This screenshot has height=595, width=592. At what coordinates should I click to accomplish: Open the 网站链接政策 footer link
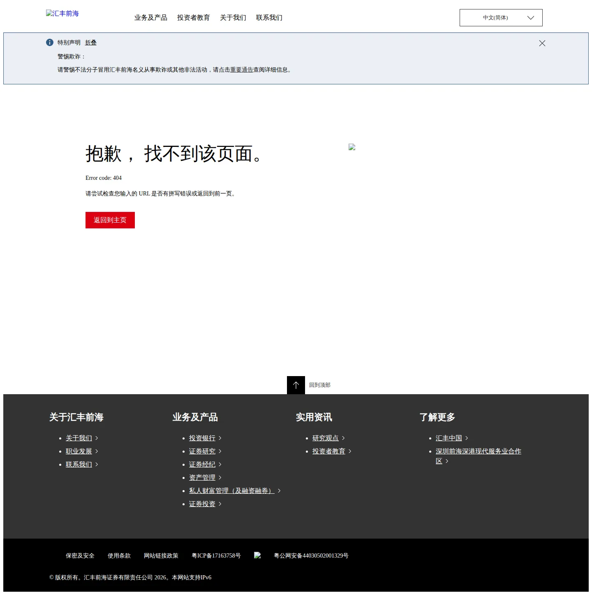point(161,555)
